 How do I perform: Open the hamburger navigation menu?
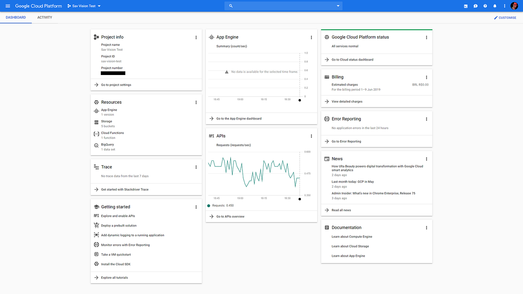point(8,6)
